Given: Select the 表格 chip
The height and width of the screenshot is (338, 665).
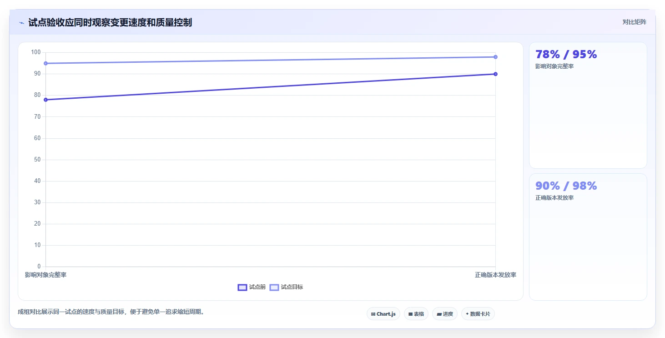Looking at the screenshot, I should click(416, 314).
